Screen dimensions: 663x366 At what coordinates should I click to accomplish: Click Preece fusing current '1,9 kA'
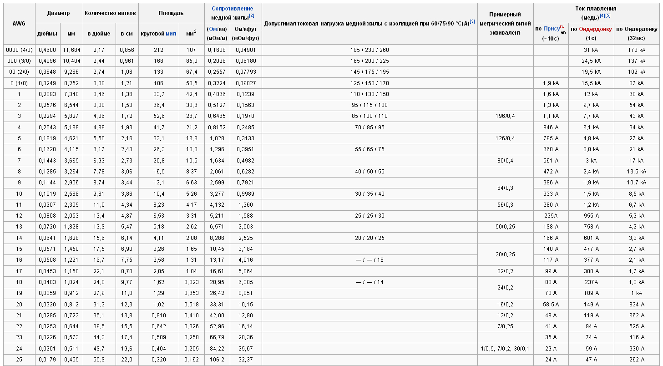pyautogui.click(x=551, y=83)
